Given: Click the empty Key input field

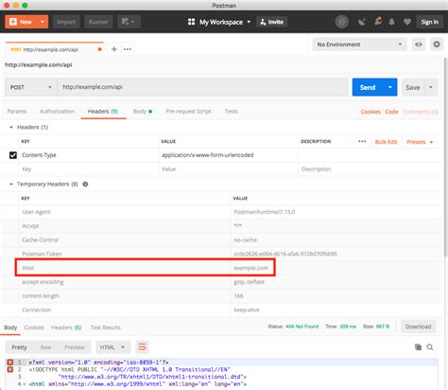Looking at the screenshot, I should [88, 169].
